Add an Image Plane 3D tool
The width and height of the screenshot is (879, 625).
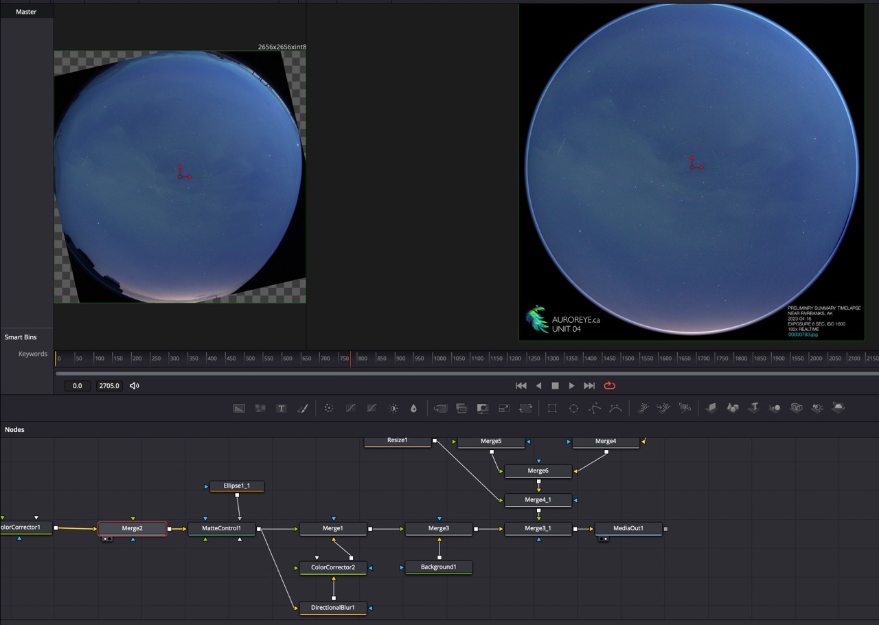coord(712,408)
